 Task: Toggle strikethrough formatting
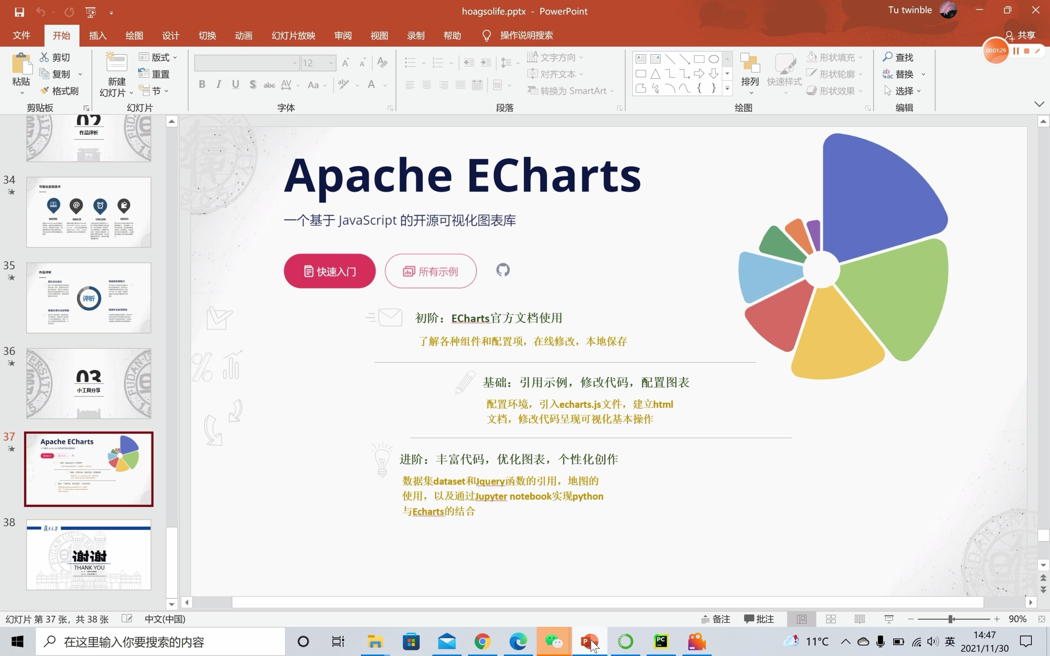tap(269, 85)
